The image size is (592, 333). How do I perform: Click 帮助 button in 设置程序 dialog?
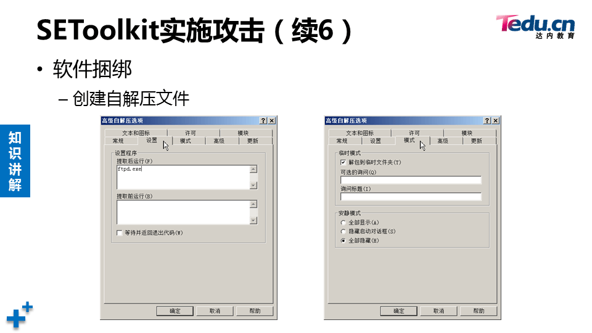tap(255, 311)
